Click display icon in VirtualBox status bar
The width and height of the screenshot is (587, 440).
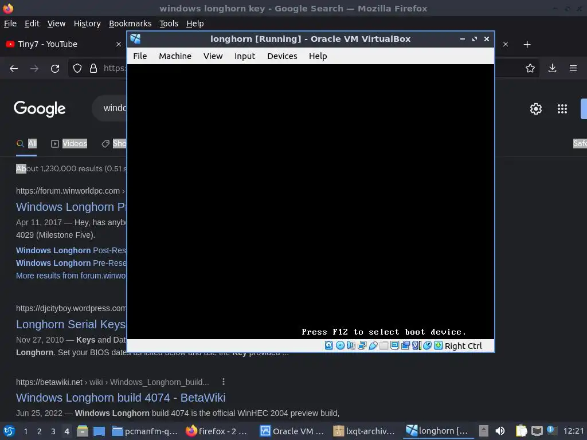coord(394,345)
